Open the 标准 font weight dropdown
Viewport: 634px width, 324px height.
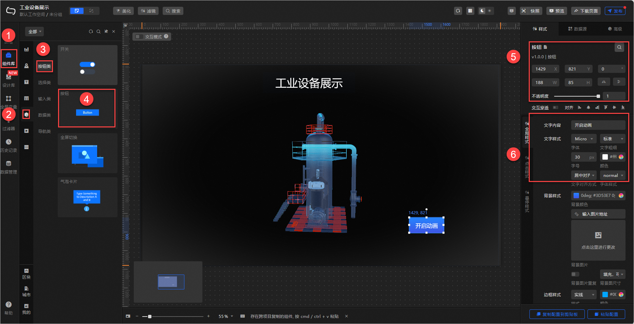tap(613, 139)
